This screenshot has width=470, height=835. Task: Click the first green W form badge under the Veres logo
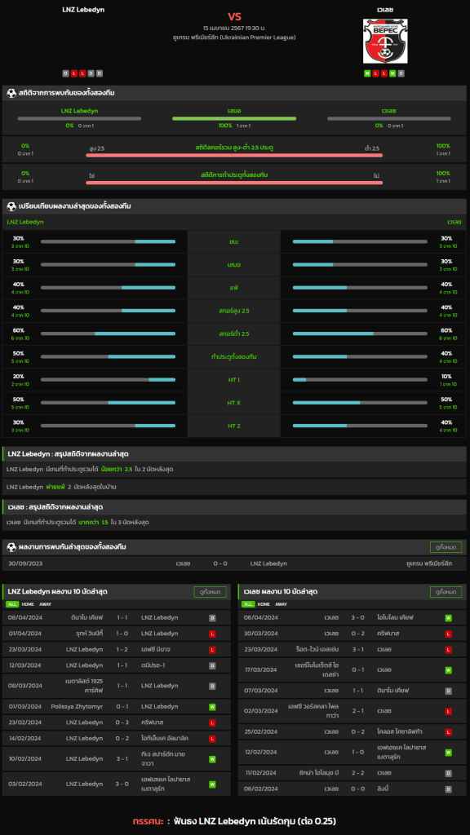pos(367,73)
